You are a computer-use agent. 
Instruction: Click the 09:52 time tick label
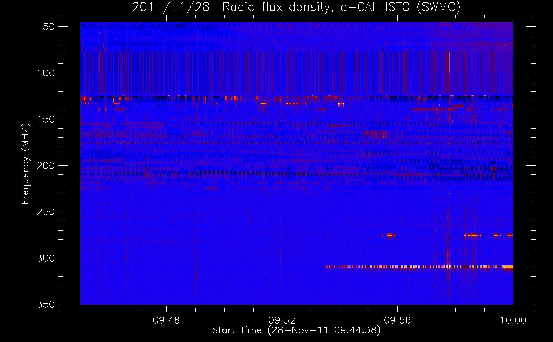tap(282, 320)
